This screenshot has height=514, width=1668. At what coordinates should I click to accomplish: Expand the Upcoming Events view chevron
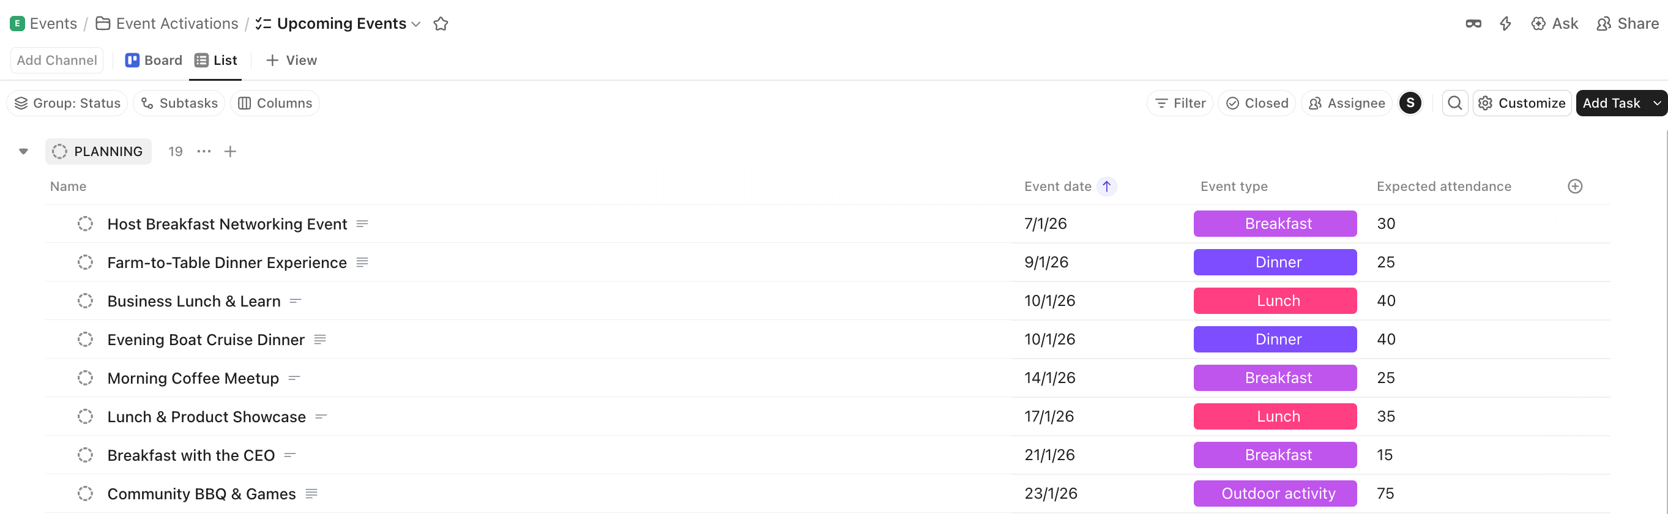pos(415,24)
